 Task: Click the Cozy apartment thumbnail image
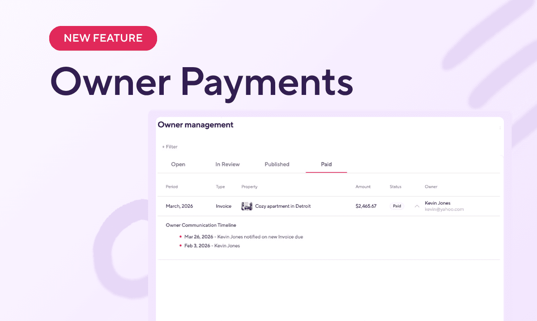click(247, 206)
